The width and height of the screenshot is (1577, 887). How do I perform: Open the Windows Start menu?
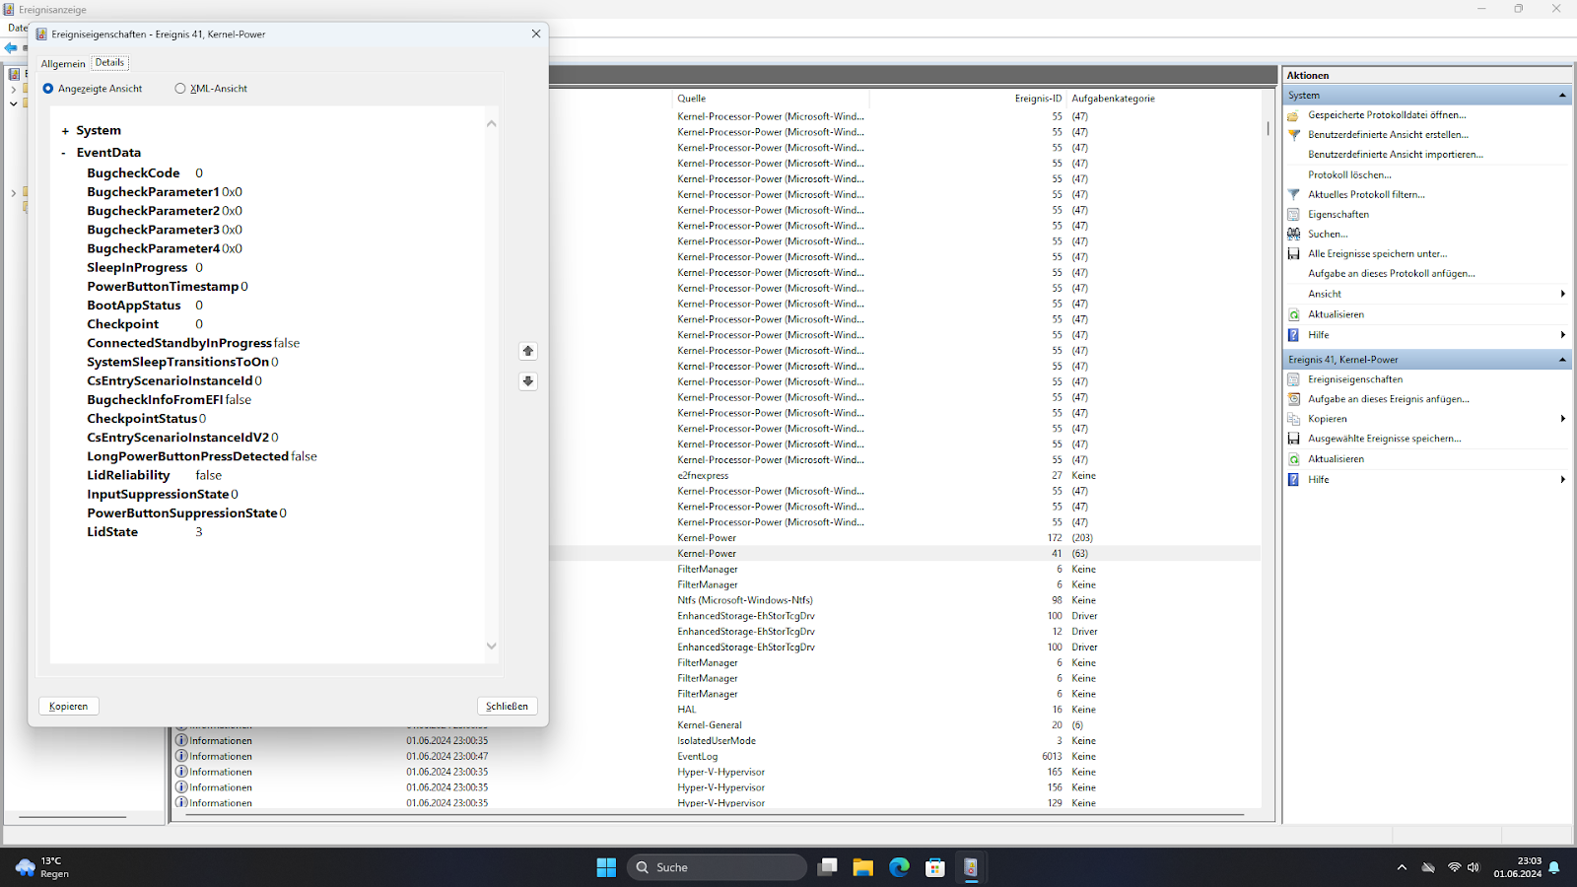(606, 867)
